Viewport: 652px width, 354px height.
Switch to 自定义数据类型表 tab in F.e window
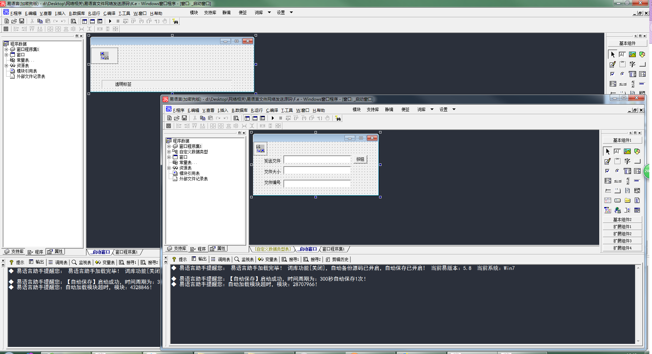click(x=273, y=249)
